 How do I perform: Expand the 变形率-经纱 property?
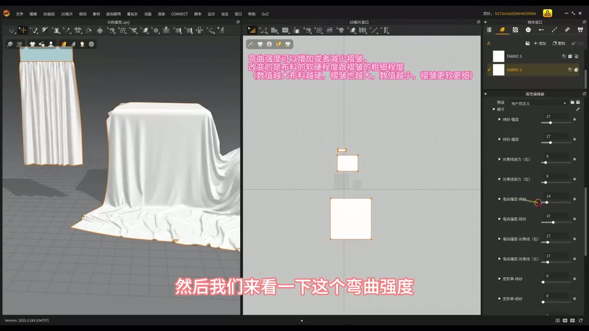pos(499,299)
